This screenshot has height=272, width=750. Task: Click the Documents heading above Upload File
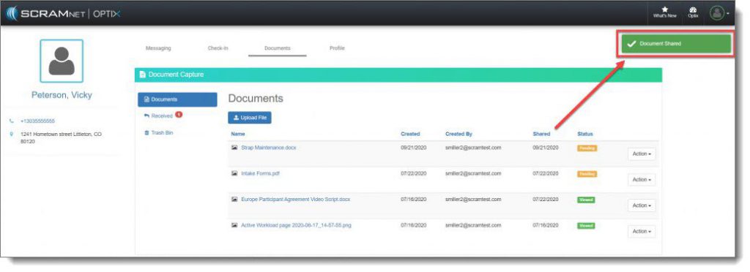256,99
